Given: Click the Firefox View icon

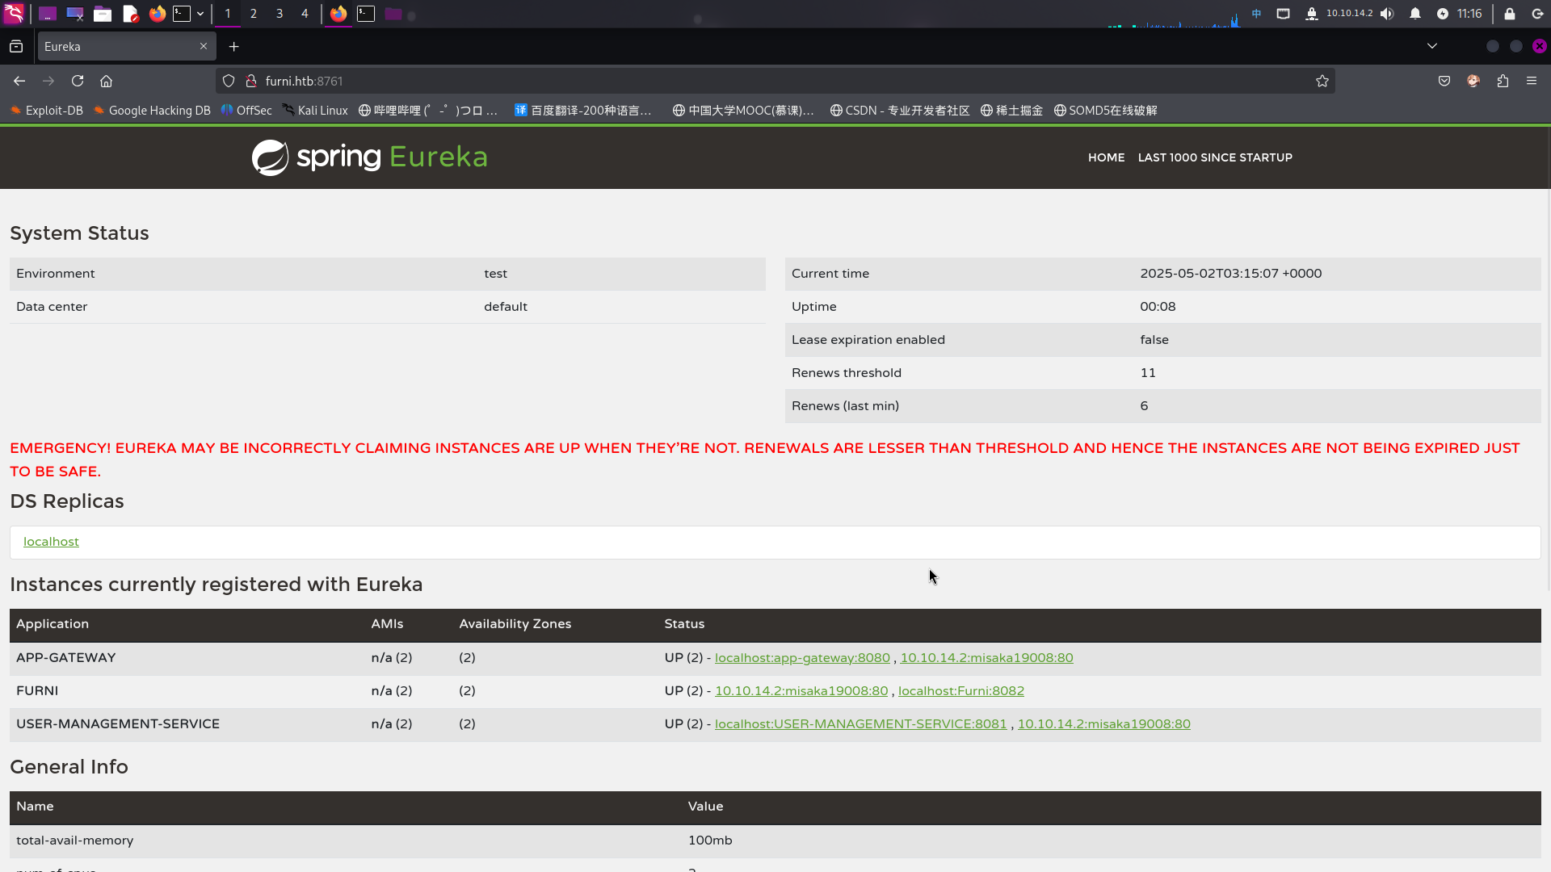Looking at the screenshot, I should pyautogui.click(x=16, y=47).
